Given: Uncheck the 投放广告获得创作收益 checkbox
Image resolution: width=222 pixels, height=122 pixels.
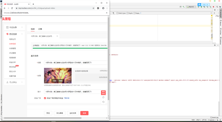Looking at the screenshot, I should tap(45, 98).
